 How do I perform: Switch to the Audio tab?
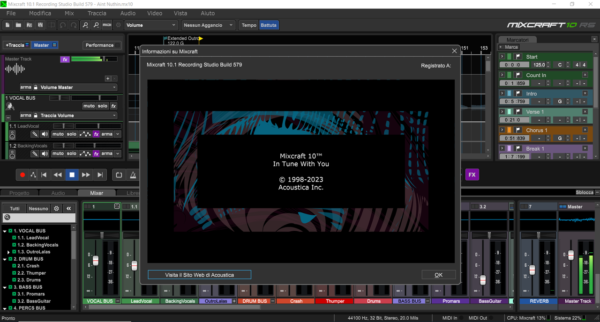pyautogui.click(x=58, y=193)
